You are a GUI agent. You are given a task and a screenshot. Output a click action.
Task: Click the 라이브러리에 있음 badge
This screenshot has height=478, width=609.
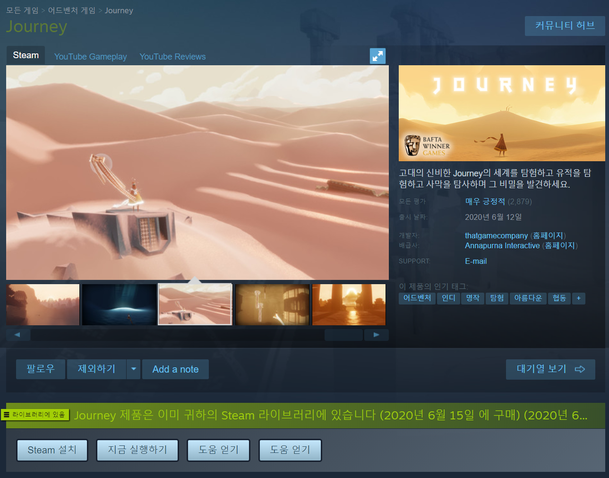[x=35, y=415]
